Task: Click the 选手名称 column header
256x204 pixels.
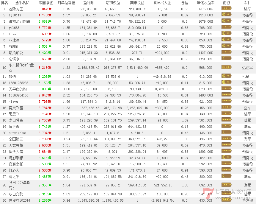Action: click(22, 3)
